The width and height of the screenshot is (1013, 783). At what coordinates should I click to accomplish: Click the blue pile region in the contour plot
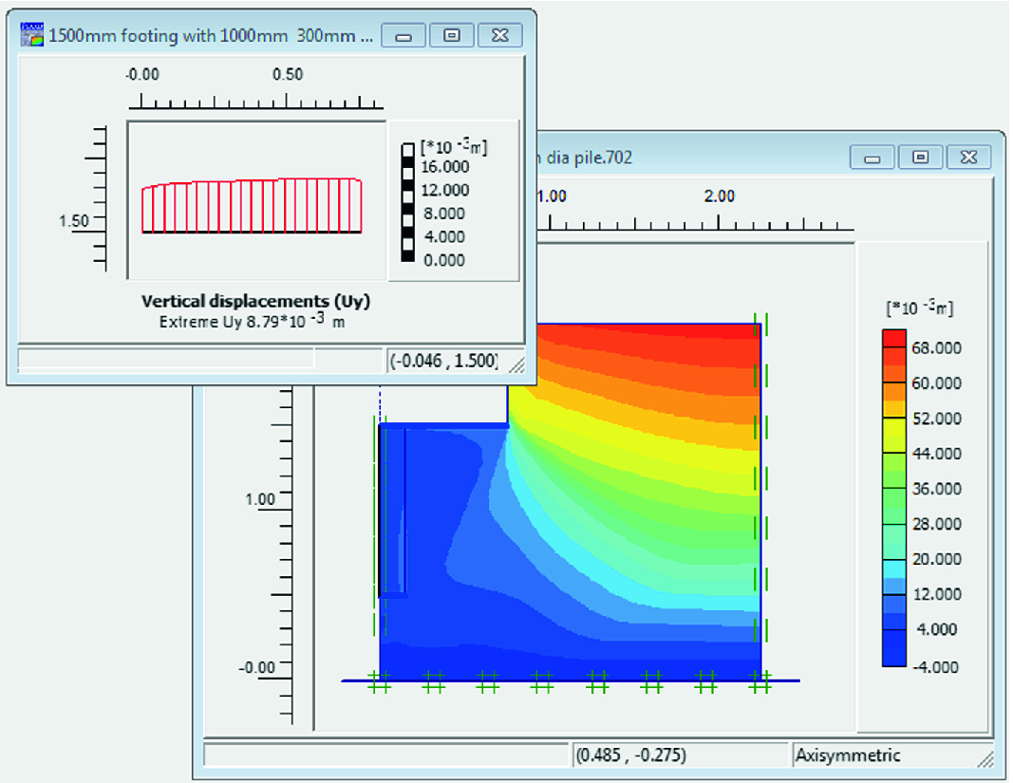[x=393, y=511]
